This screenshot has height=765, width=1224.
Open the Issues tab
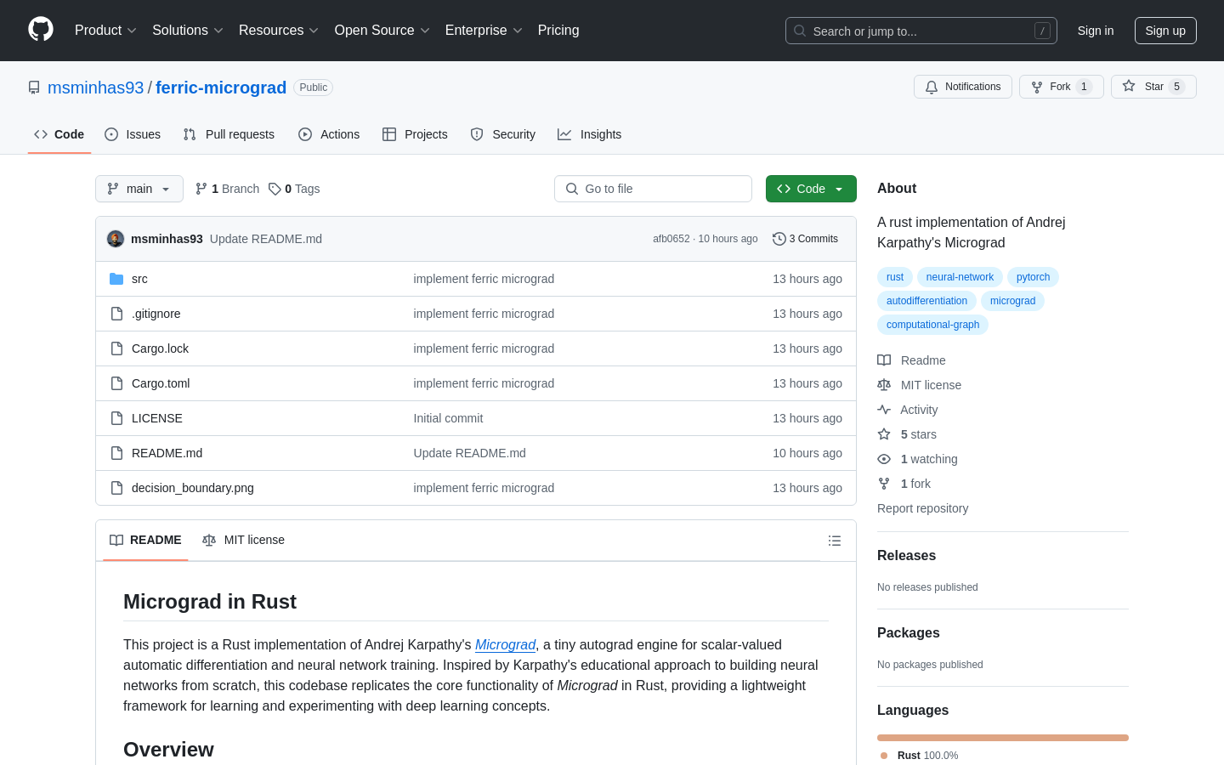coord(133,134)
